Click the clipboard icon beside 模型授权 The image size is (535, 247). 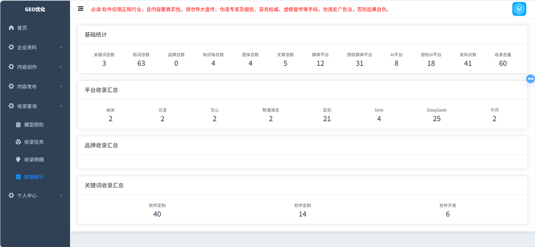(18, 125)
